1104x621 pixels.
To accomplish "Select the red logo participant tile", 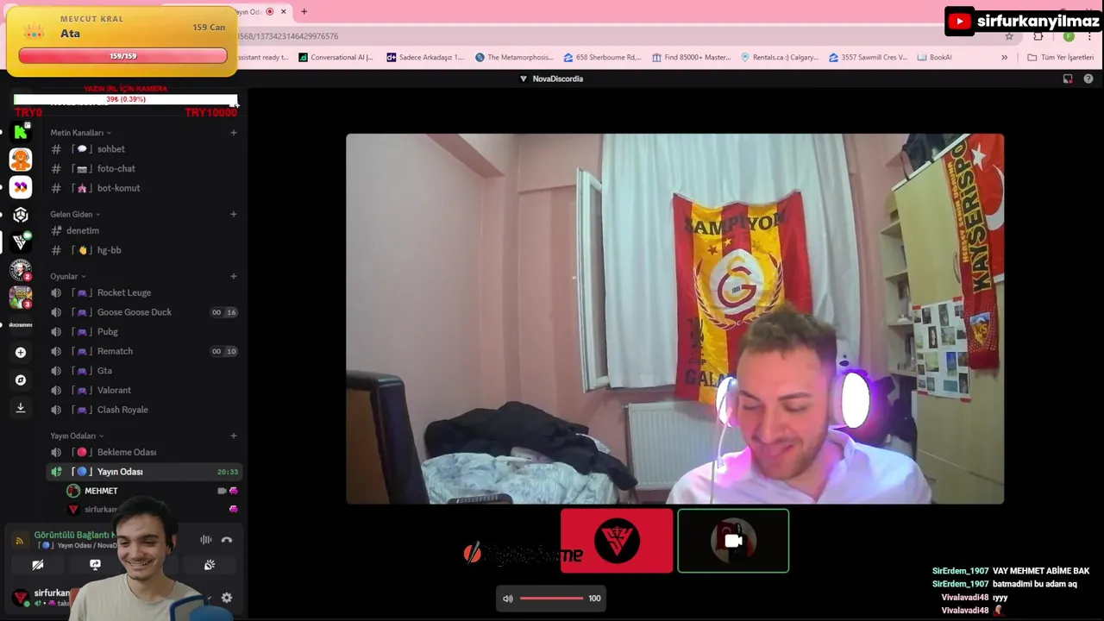I will tap(617, 541).
